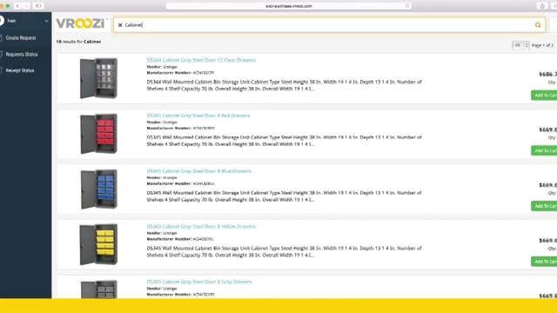The image size is (557, 313).
Task: Click the browser share icon
Action: 542,6
